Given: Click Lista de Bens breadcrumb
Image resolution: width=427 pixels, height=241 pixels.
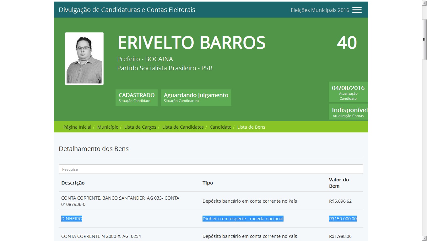Looking at the screenshot, I should pyautogui.click(x=251, y=127).
